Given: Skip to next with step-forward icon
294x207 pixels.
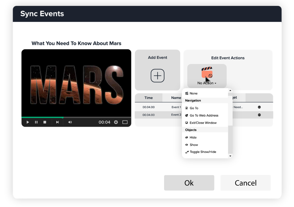Looking at the screenshot, I should coord(57,122).
